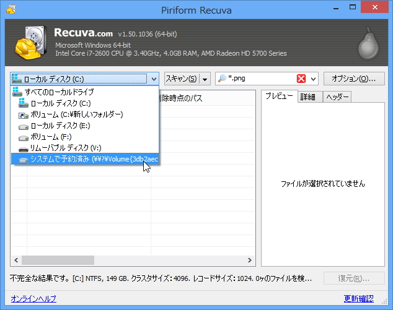
Task: Clear the filter with red X icon
Action: (301, 79)
